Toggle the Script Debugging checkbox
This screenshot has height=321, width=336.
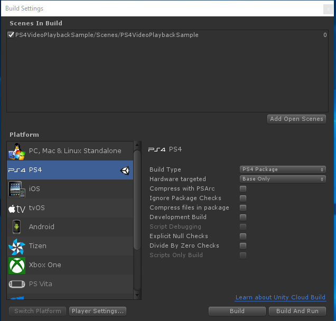[243, 227]
